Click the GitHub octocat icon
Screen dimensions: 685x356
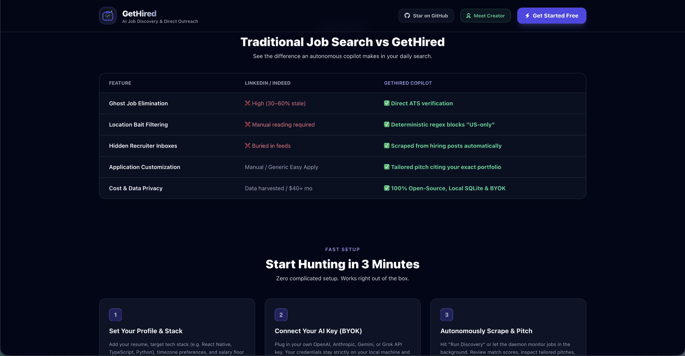click(407, 16)
